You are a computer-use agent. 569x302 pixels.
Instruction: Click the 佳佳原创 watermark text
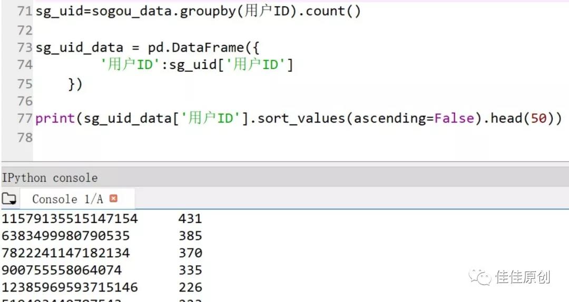coord(523,277)
